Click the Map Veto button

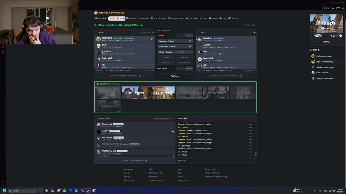pyautogui.click(x=184, y=57)
